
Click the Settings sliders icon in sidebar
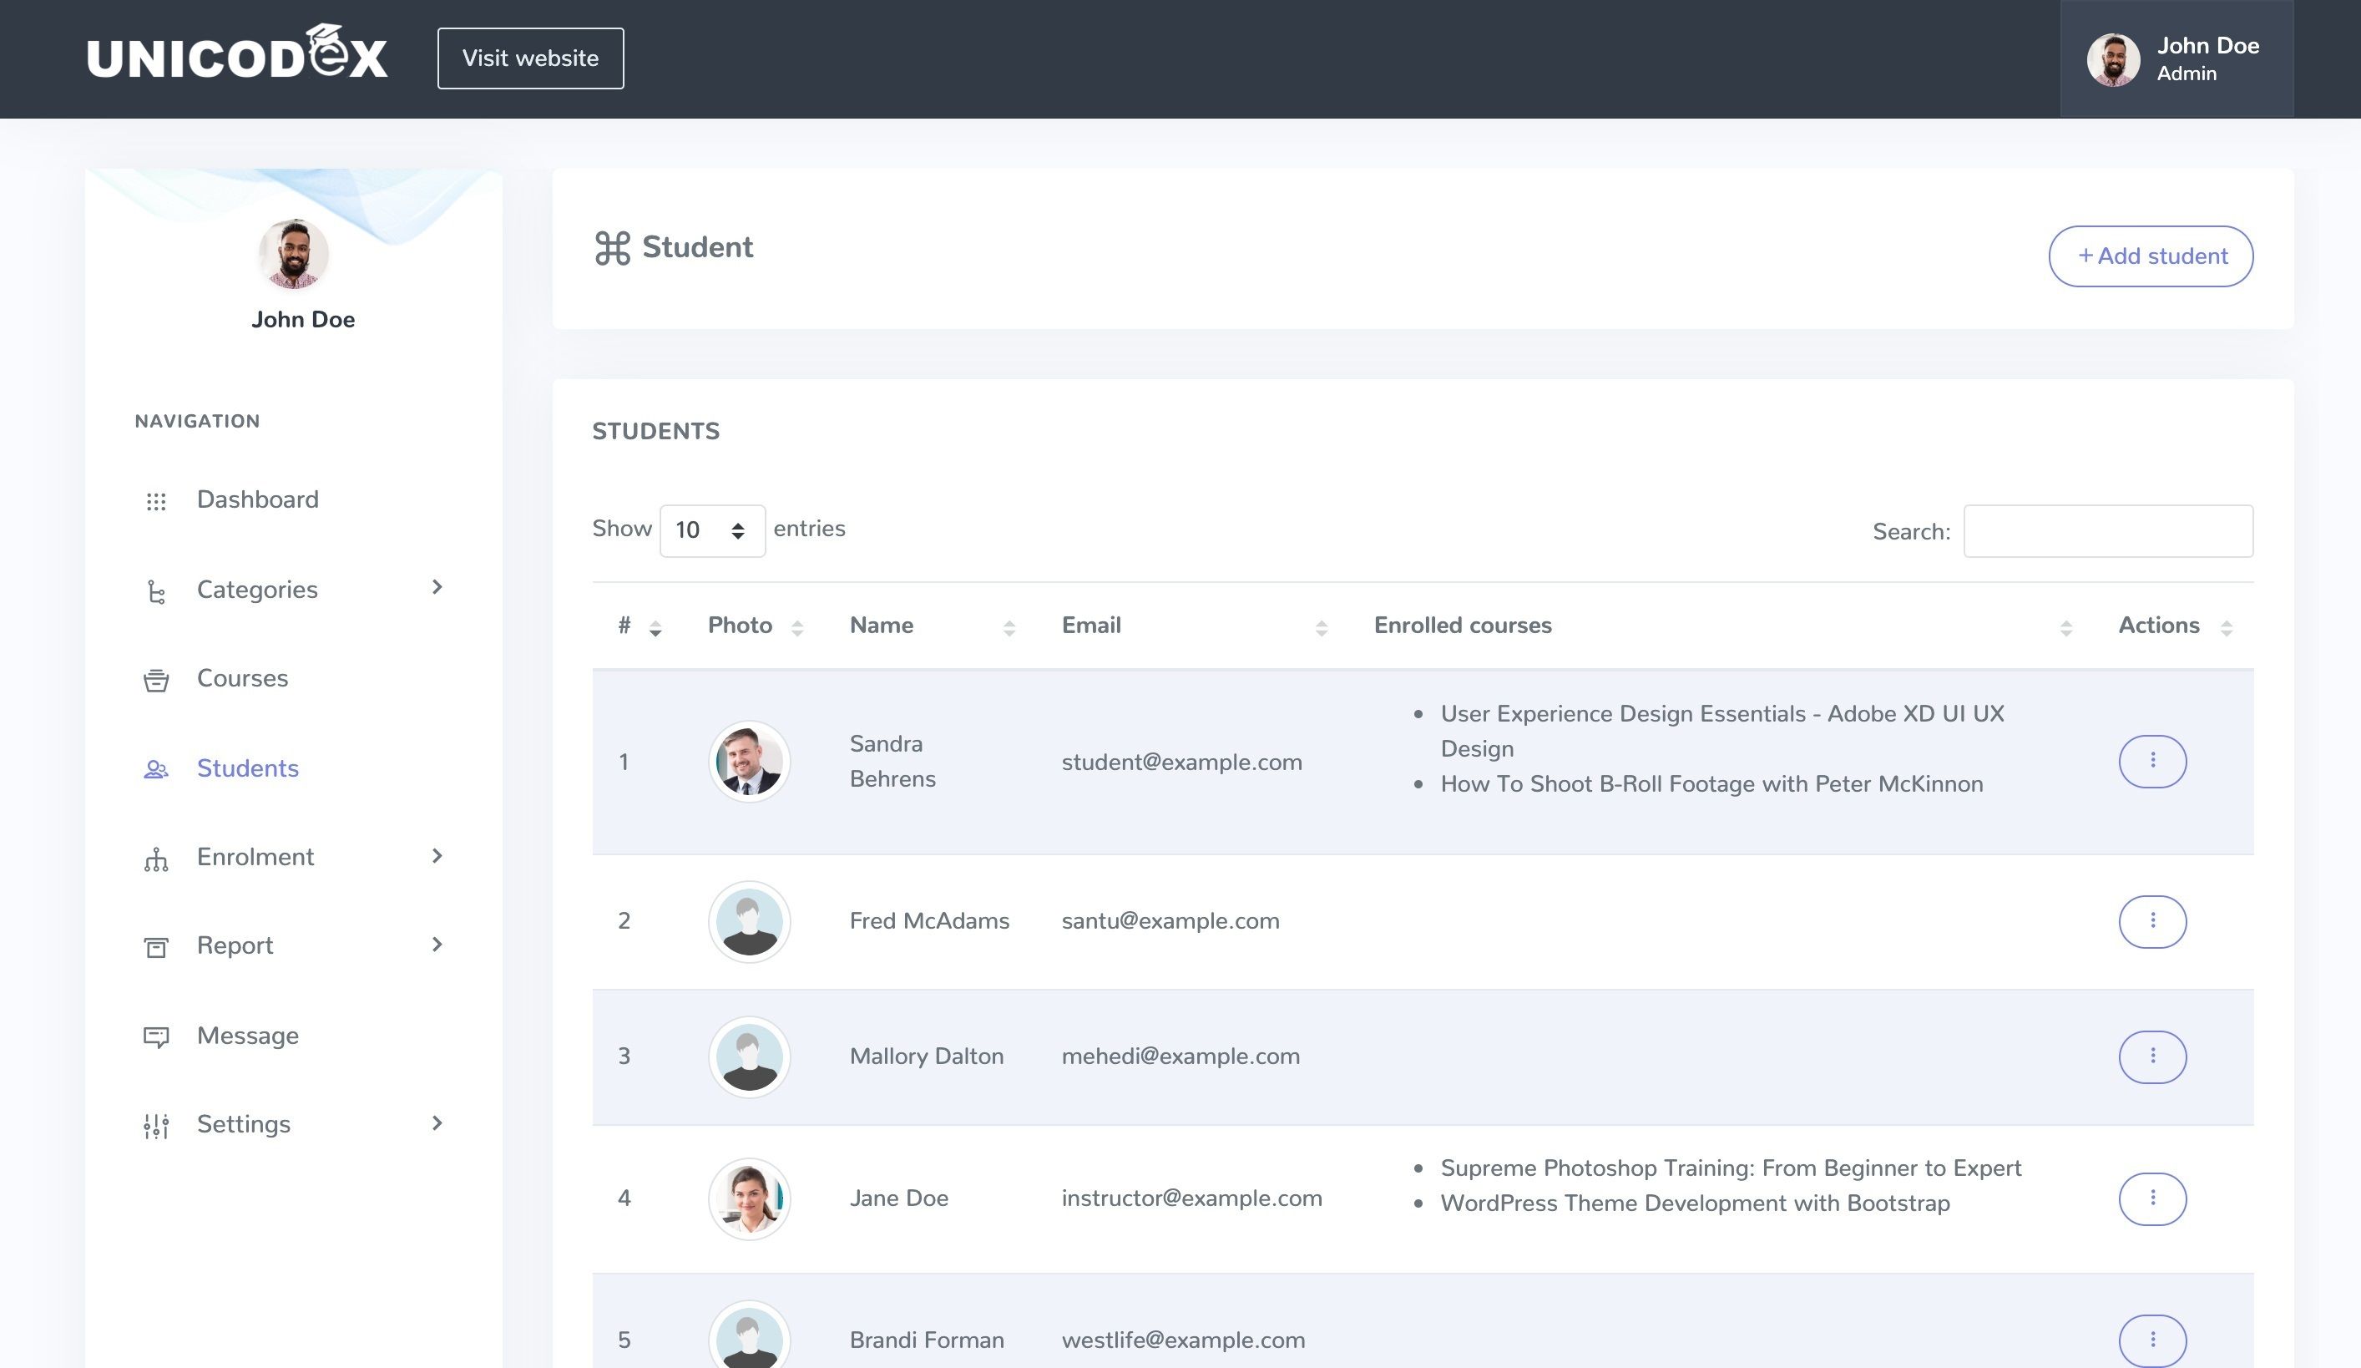pos(156,1125)
